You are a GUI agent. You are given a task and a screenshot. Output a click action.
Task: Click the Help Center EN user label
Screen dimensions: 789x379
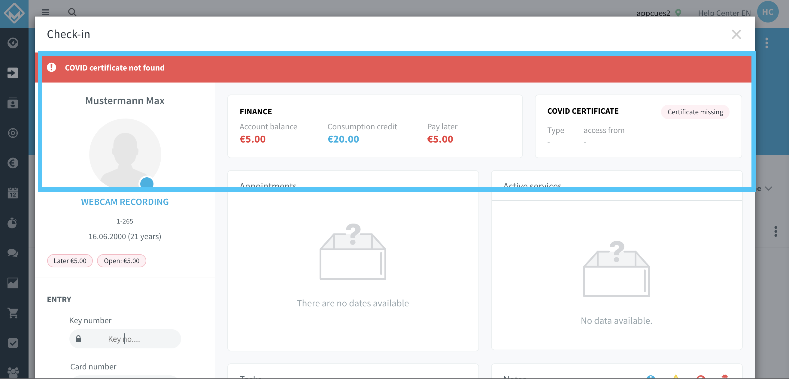coord(724,13)
